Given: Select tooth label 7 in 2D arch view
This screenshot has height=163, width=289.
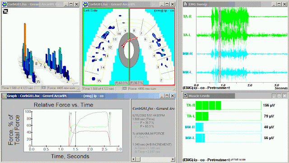Looking at the screenshot, I should tap(141, 33).
